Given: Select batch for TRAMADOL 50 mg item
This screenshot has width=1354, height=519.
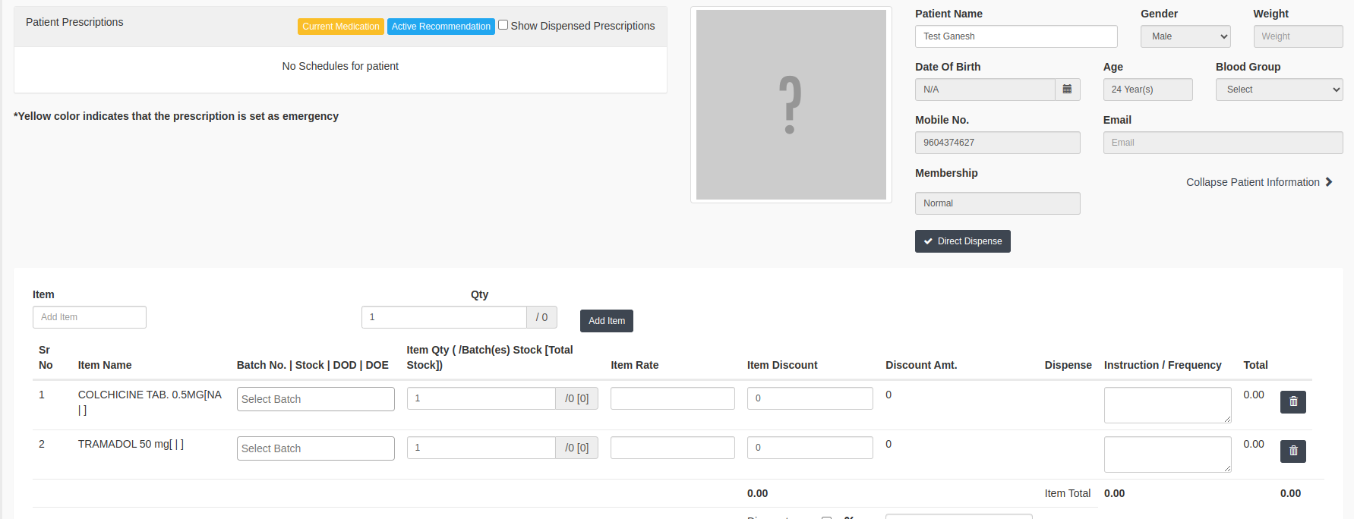Looking at the screenshot, I should pos(315,448).
